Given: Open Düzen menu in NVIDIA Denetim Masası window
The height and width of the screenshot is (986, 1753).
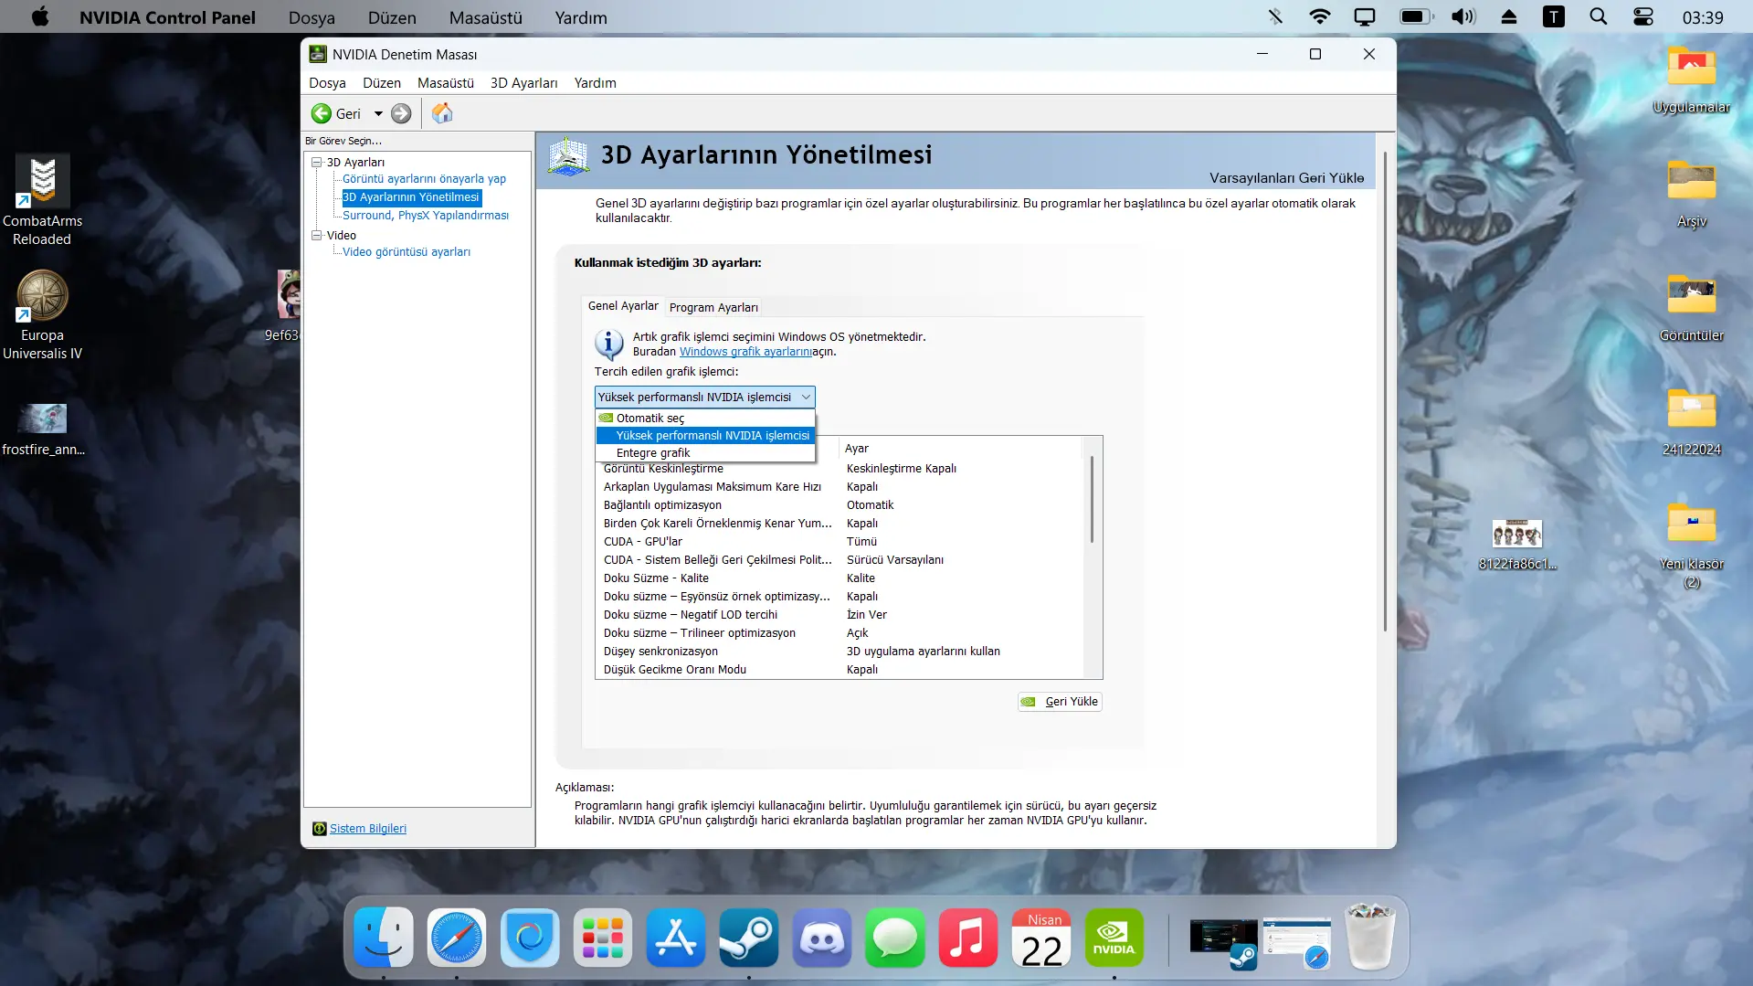Looking at the screenshot, I should click(x=382, y=83).
